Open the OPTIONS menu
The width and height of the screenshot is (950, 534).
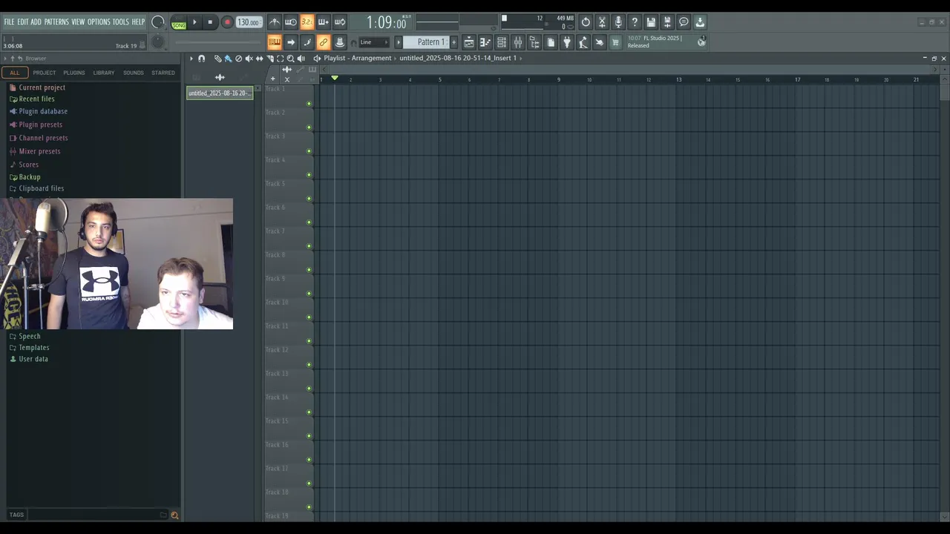point(99,22)
